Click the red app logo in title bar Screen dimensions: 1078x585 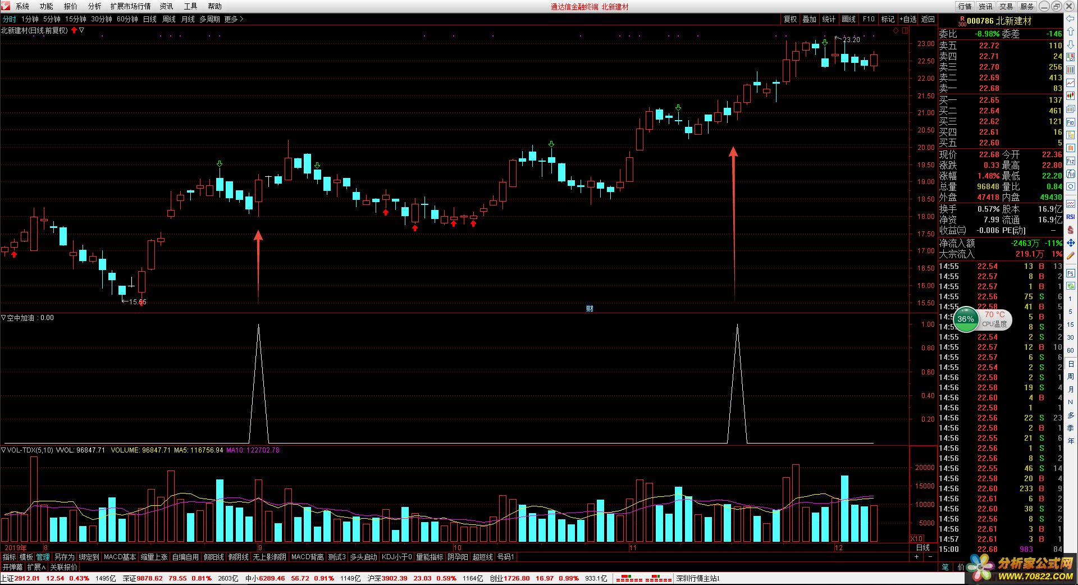5,6
